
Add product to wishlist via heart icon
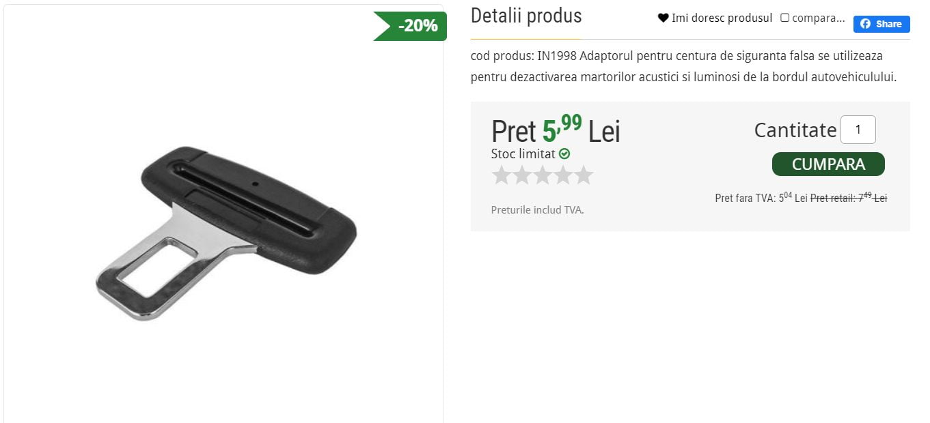(x=664, y=18)
